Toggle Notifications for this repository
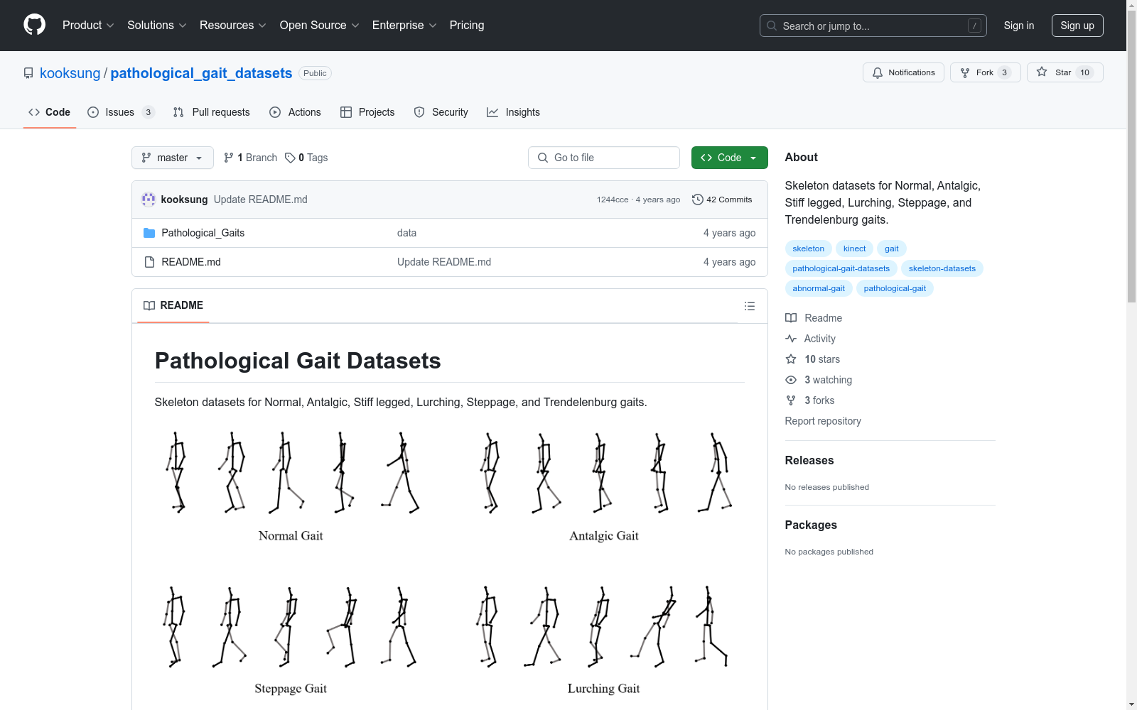This screenshot has width=1137, height=710. [903, 72]
